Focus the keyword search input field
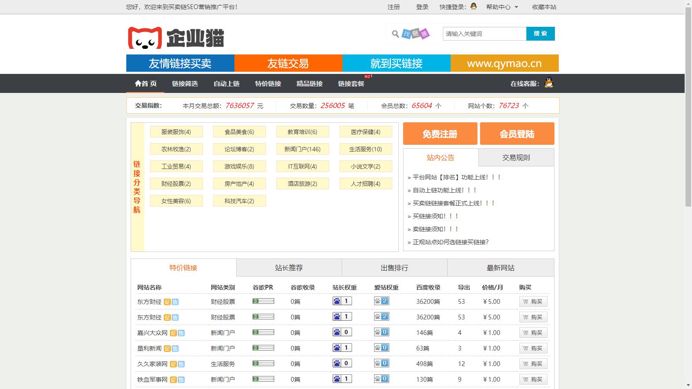 [x=484, y=34]
